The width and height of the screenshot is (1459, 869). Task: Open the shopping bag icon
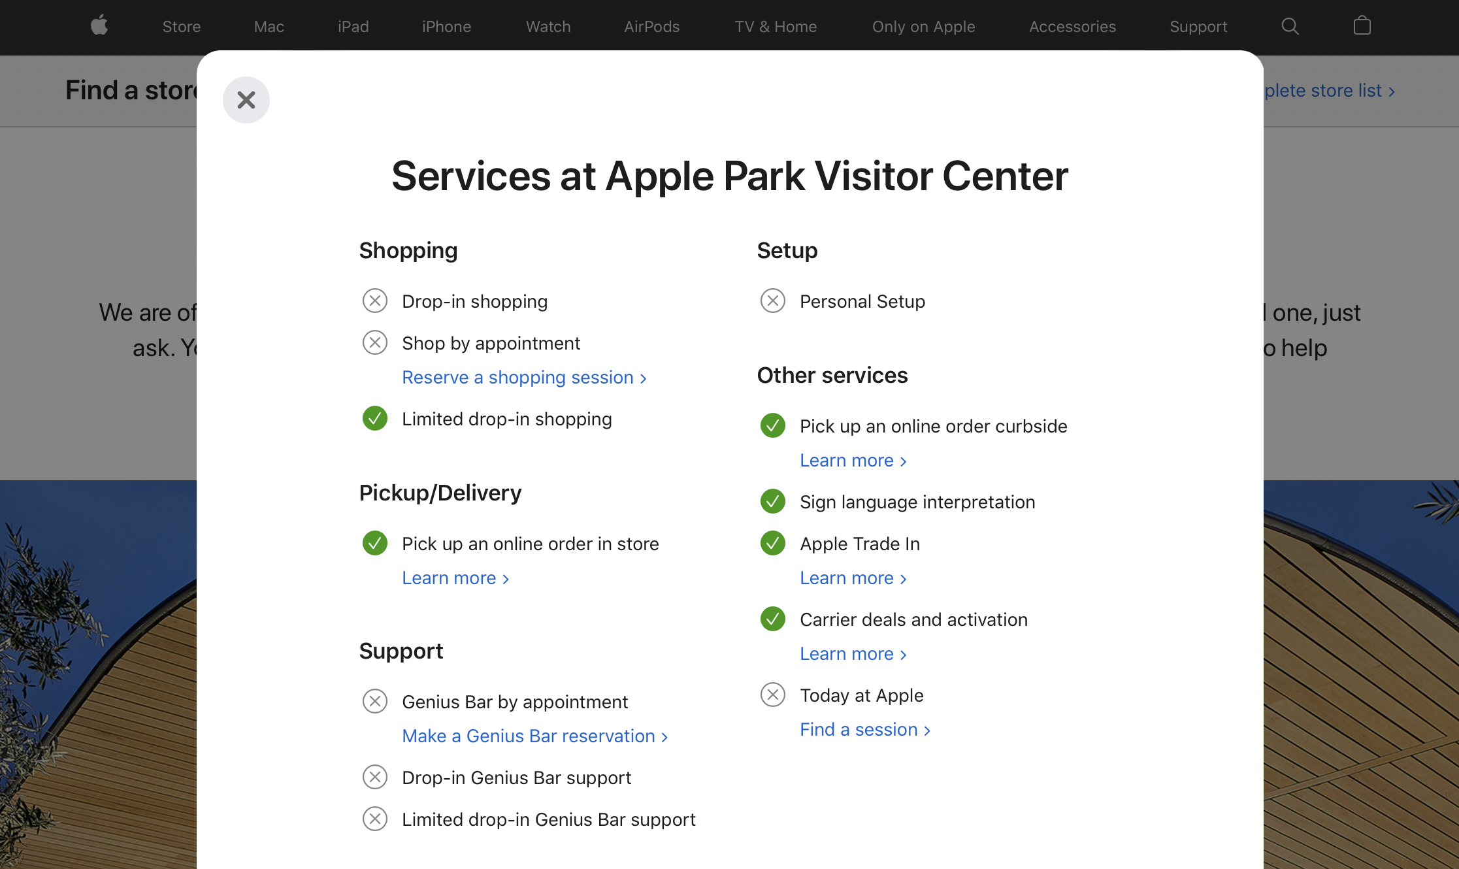tap(1362, 26)
